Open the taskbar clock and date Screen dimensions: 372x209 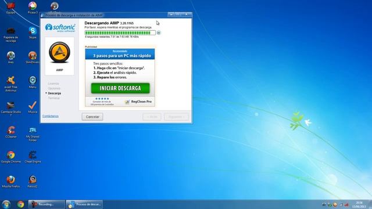point(359,204)
